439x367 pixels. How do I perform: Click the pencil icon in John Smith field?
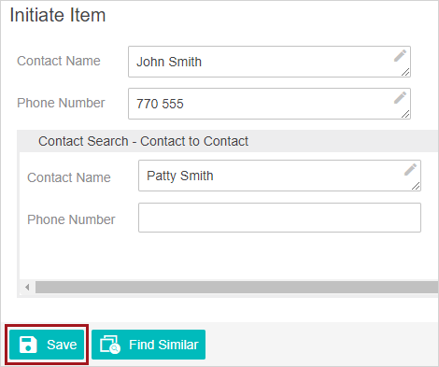click(400, 56)
